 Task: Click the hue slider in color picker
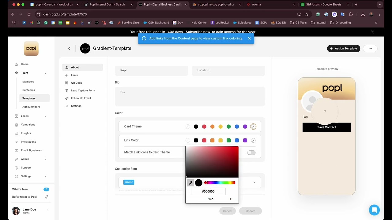(x=220, y=183)
